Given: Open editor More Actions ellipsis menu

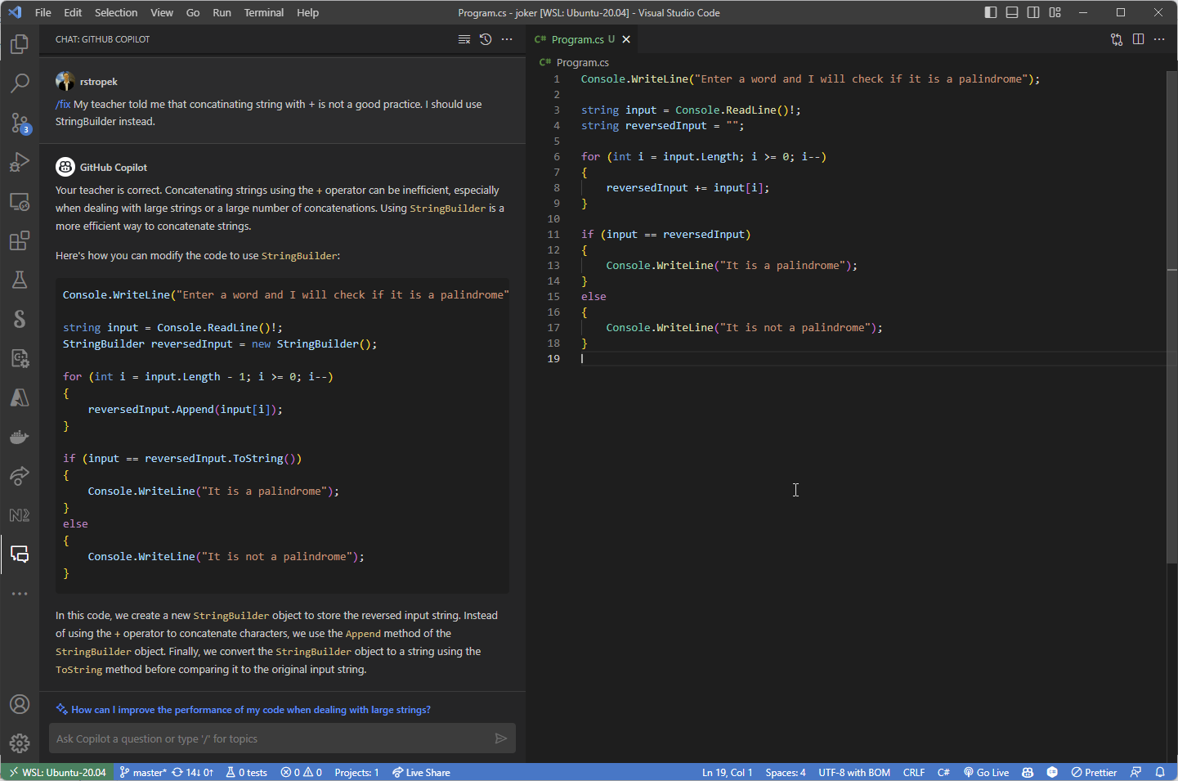Looking at the screenshot, I should pyautogui.click(x=1159, y=39).
